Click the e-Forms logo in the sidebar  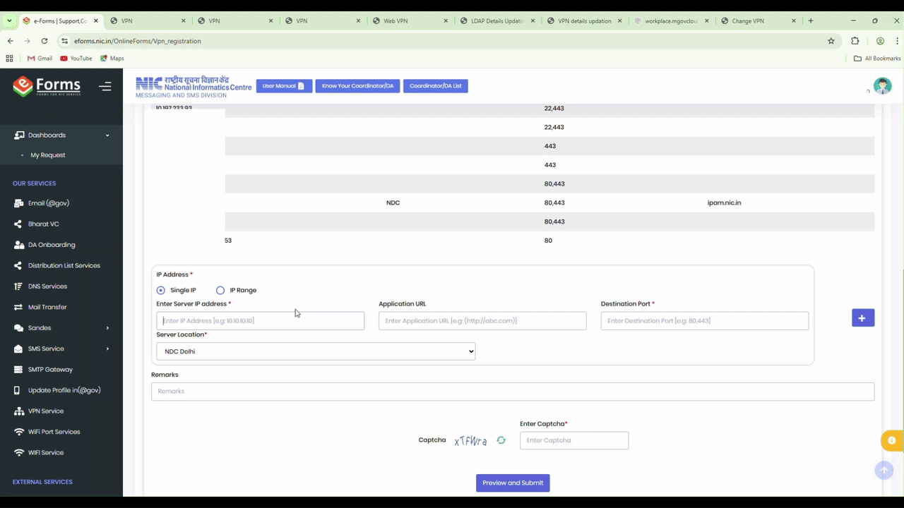click(46, 85)
